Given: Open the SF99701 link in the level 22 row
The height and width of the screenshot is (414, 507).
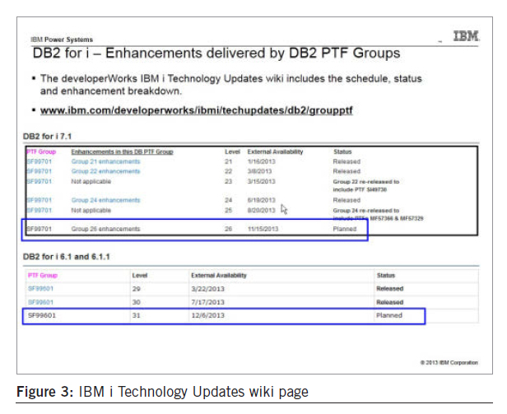Looking at the screenshot, I should coord(40,171).
